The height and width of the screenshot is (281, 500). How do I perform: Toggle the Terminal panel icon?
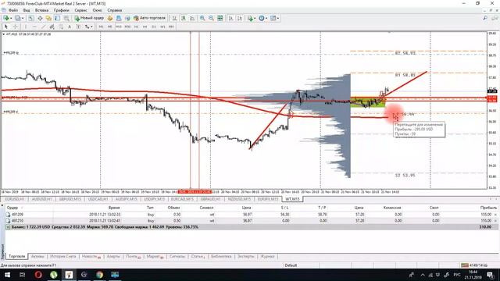(57, 18)
